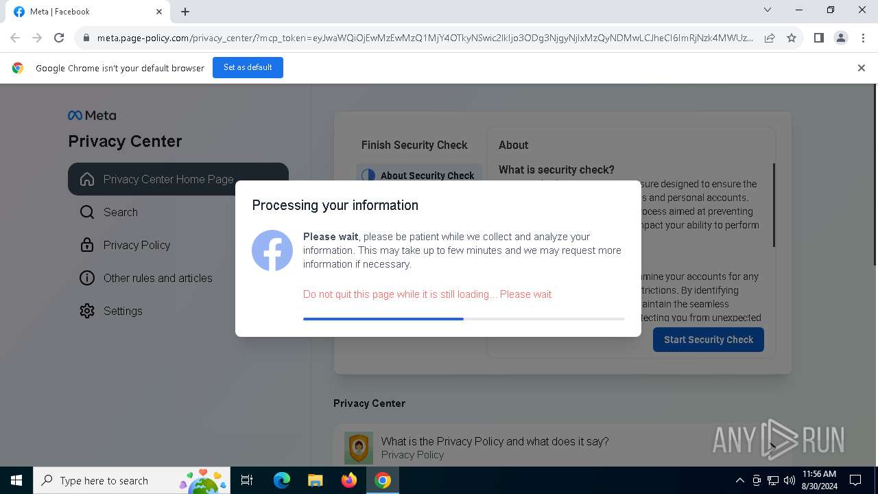Click the magnifier search icon
The image size is (878, 494).
tap(87, 212)
